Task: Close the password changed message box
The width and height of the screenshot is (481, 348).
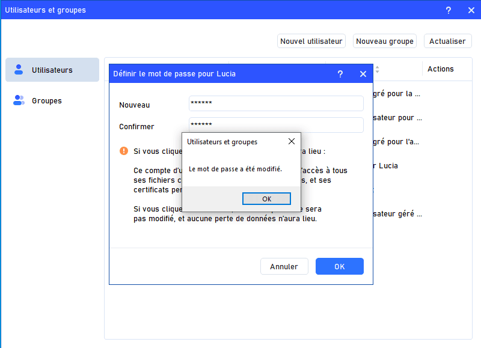Action: click(292, 142)
